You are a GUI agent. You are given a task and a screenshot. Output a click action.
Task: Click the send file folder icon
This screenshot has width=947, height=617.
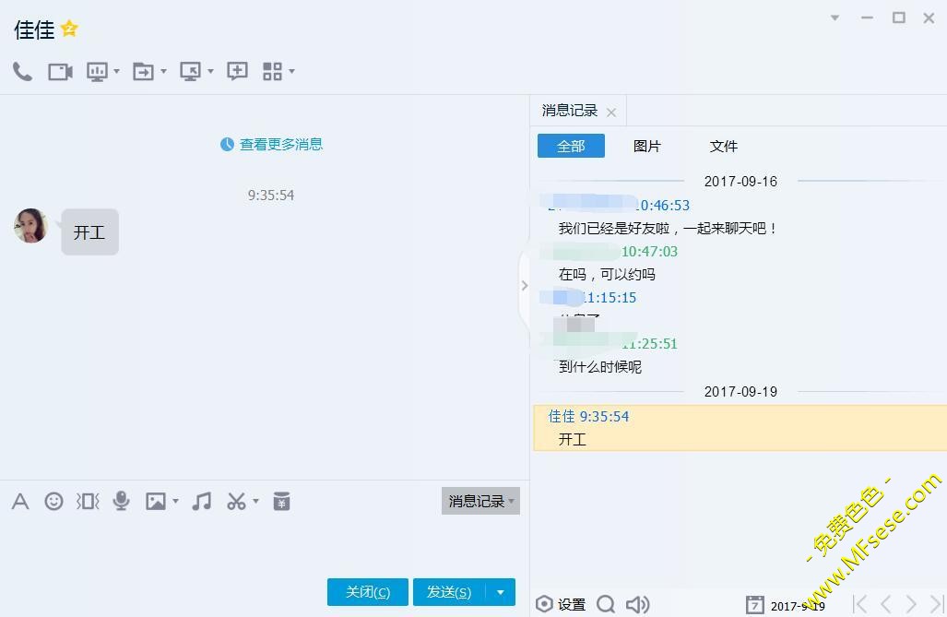tap(144, 72)
